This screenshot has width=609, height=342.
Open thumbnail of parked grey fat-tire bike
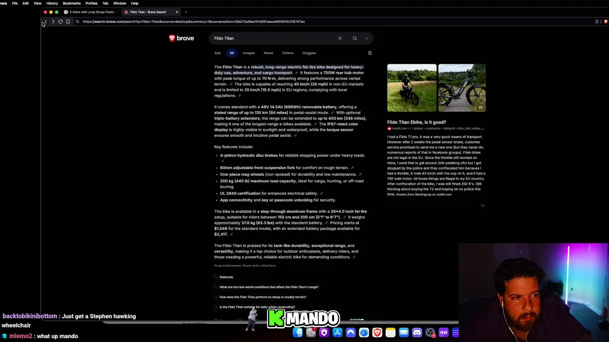point(462,88)
